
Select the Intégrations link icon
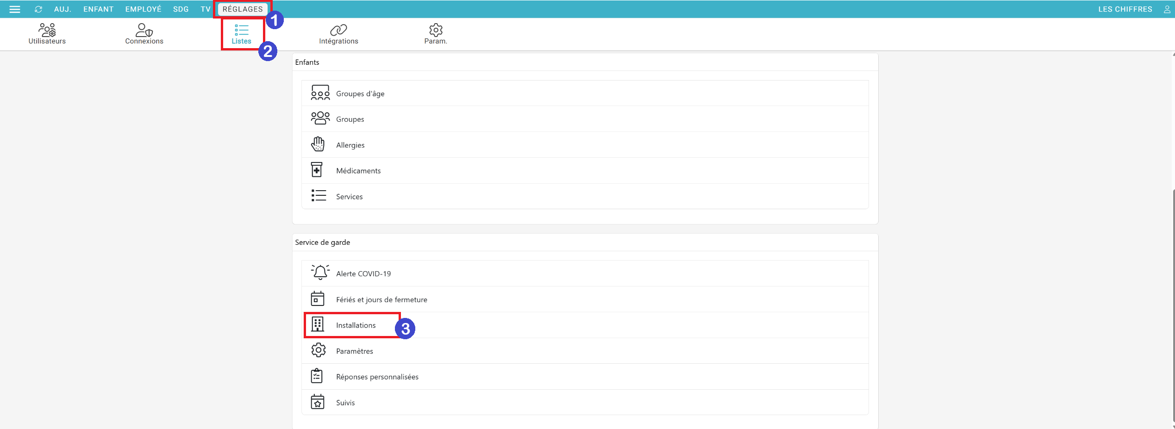338,31
